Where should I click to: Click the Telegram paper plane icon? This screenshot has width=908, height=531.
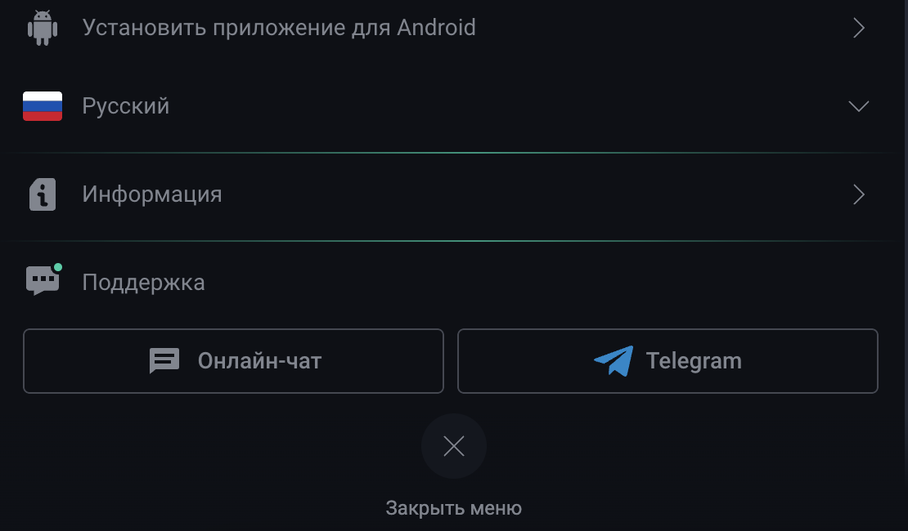pyautogui.click(x=614, y=361)
